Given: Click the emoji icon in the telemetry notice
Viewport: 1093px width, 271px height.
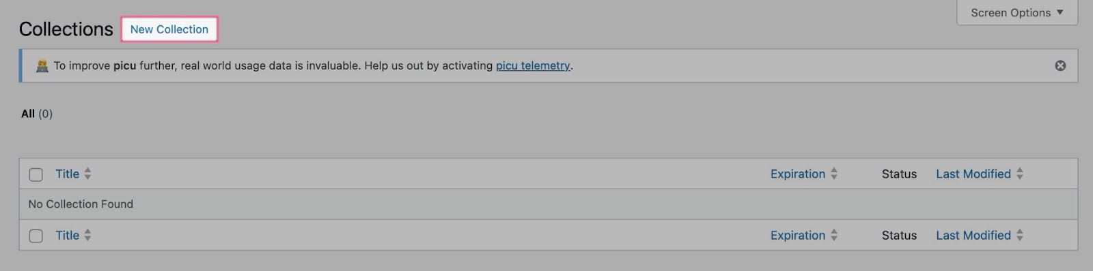Looking at the screenshot, I should [42, 65].
